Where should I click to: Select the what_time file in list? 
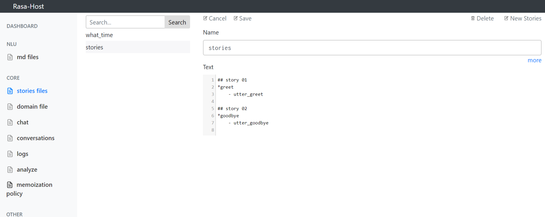pyautogui.click(x=138, y=35)
